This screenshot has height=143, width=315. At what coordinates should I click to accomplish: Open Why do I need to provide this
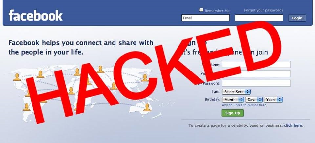[244, 105]
